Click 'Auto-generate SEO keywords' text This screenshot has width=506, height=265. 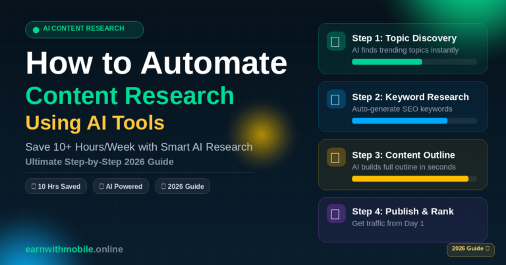point(402,109)
